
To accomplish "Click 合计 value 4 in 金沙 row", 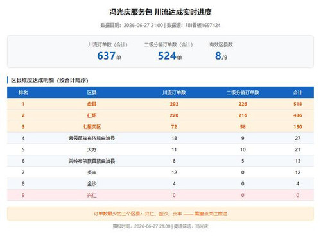I will pos(298,183).
